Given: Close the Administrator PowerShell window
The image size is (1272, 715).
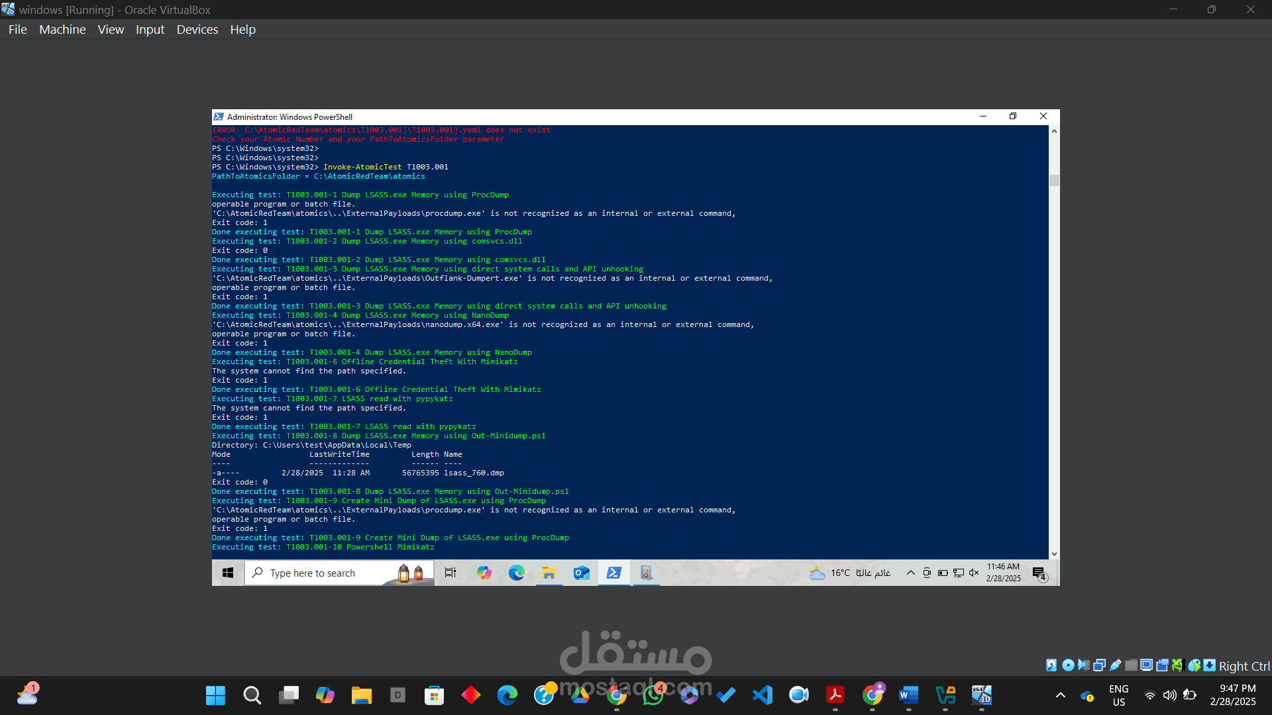Looking at the screenshot, I should click(x=1043, y=117).
